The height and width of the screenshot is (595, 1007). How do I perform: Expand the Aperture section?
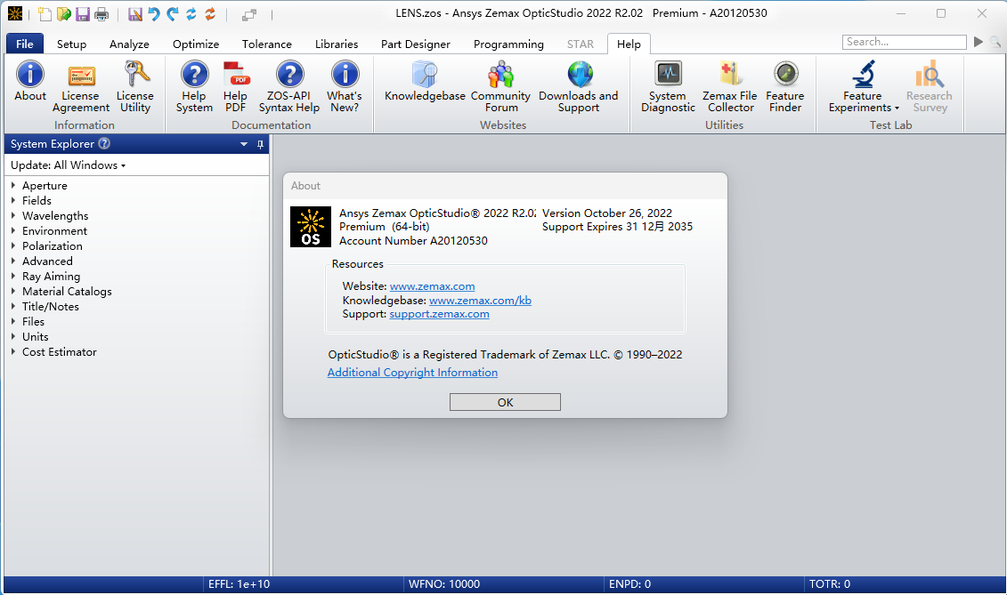click(x=12, y=186)
